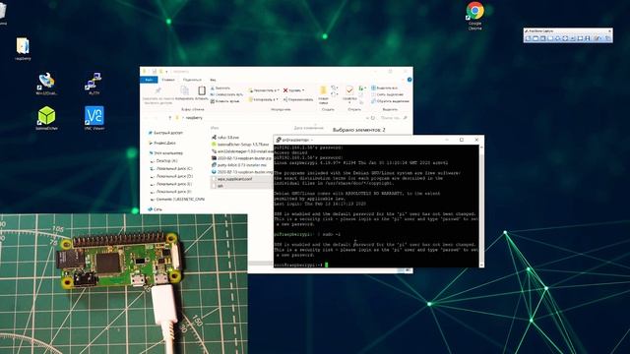630x354 pixels.
Task: Sort by the Имя column header
Action: pyautogui.click(x=215, y=128)
